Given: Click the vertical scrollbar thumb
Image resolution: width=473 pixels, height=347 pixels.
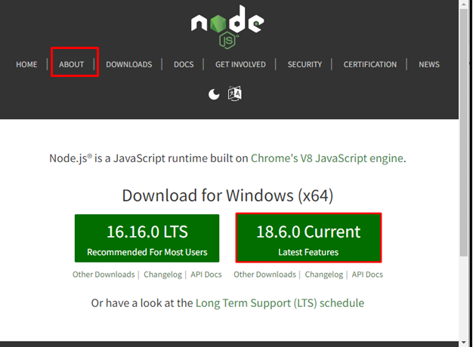Looking at the screenshot, I should (x=464, y=133).
